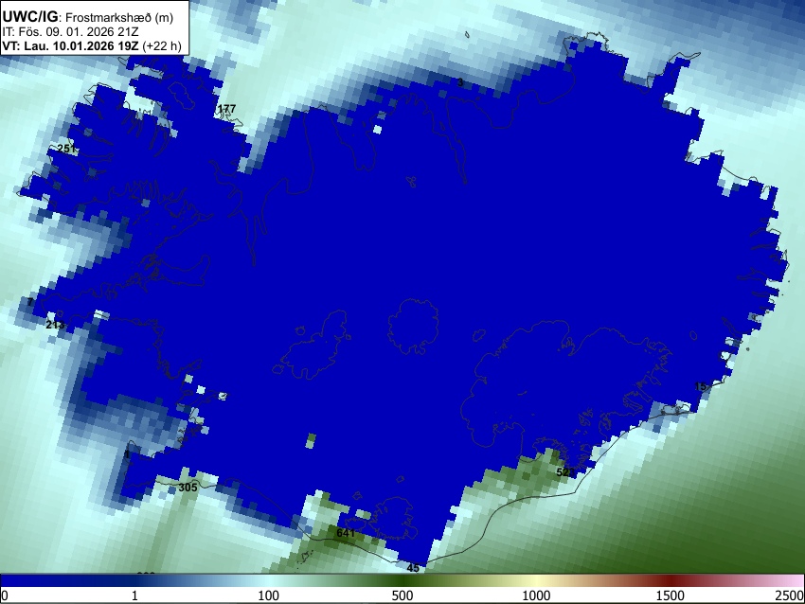Click the map value label '7'
The height and width of the screenshot is (604, 805).
tap(31, 302)
